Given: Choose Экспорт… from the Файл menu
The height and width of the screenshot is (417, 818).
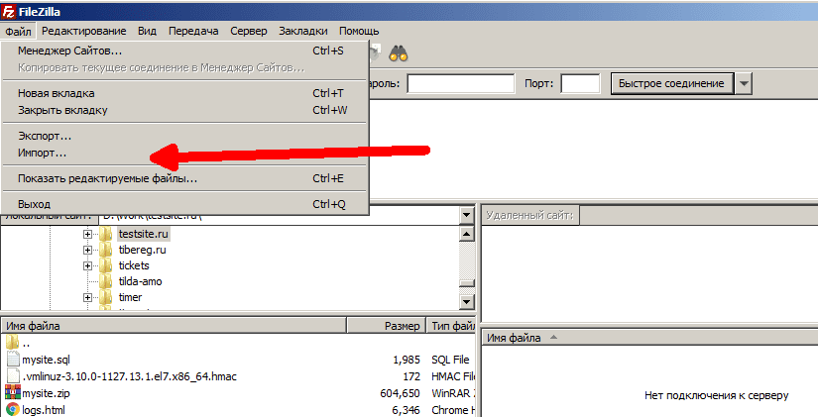Looking at the screenshot, I should (184, 136).
